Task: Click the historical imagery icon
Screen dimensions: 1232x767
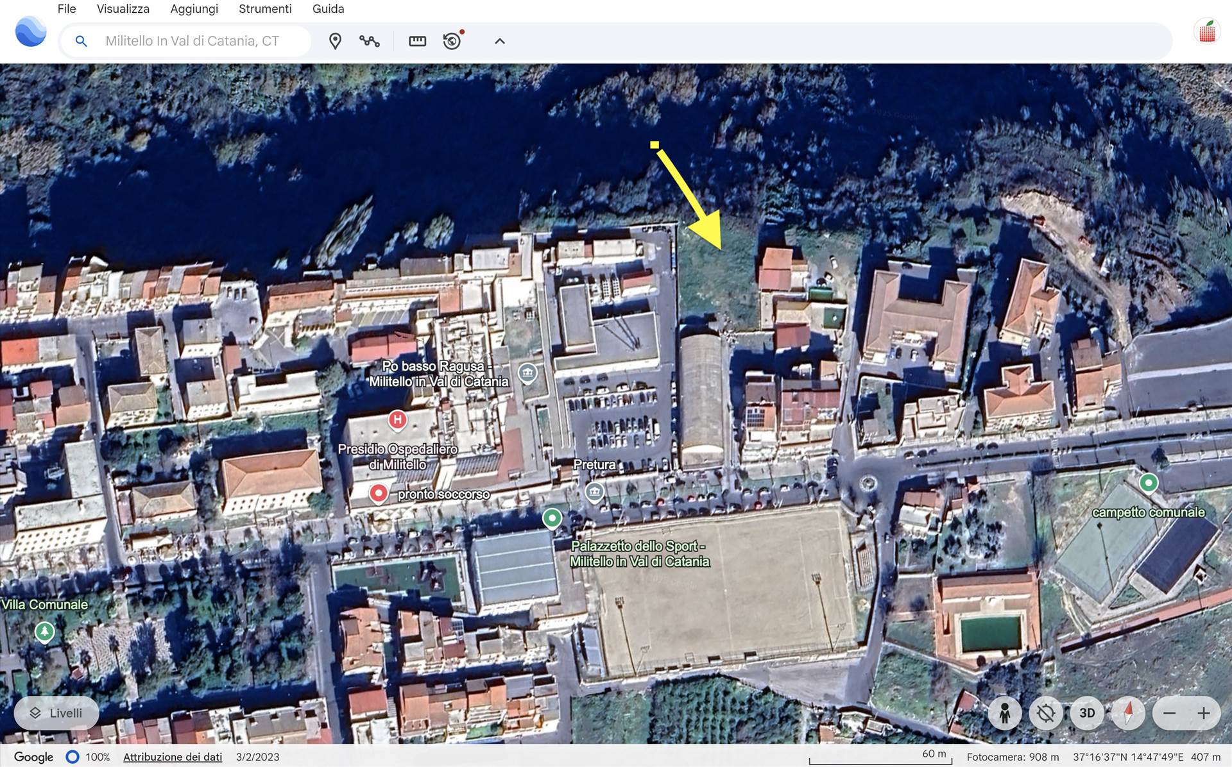Action: point(452,41)
